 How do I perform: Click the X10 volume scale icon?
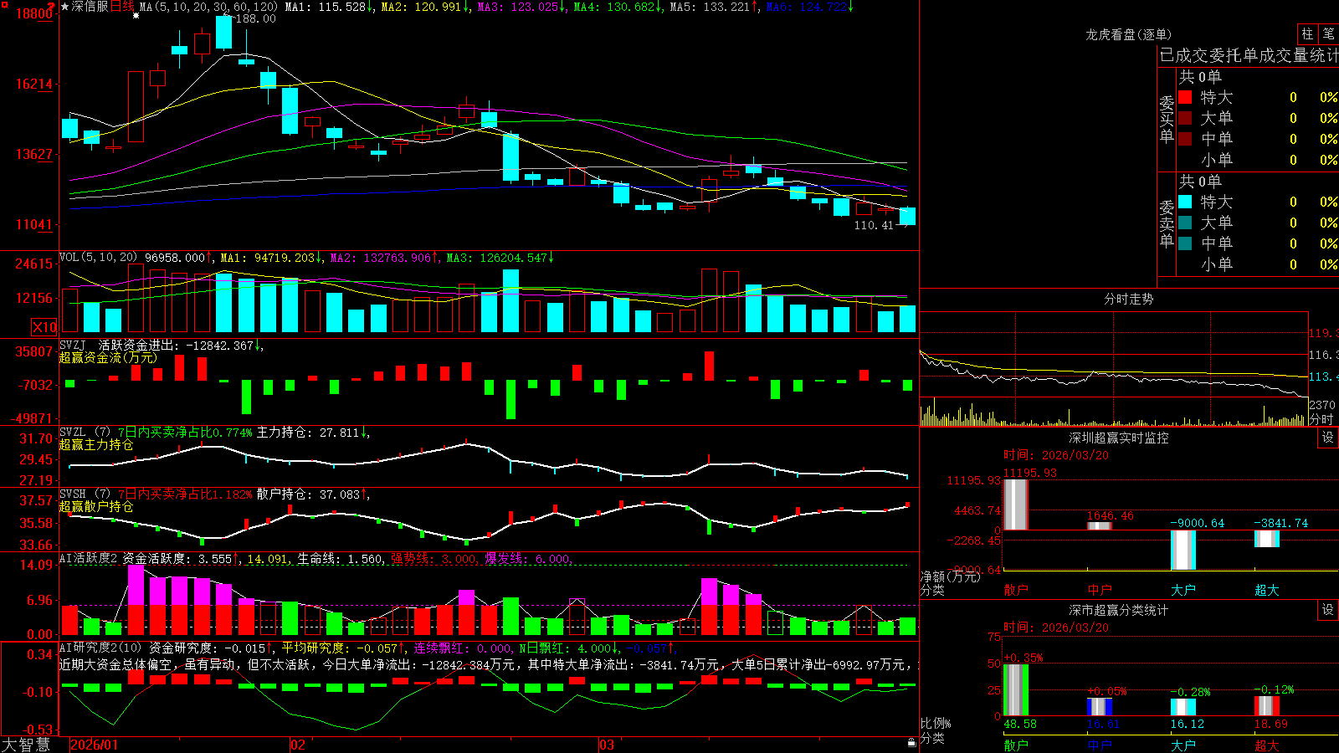pyautogui.click(x=44, y=327)
